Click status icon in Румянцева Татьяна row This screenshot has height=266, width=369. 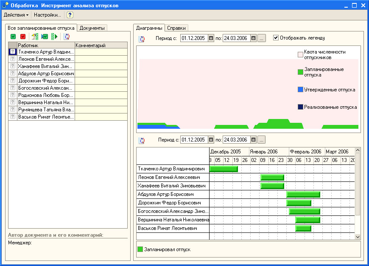coord(13,110)
